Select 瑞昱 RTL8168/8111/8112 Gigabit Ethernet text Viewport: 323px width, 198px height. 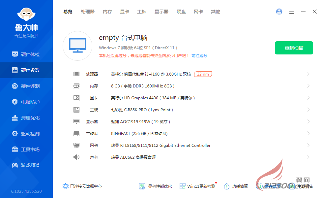coord(161,146)
